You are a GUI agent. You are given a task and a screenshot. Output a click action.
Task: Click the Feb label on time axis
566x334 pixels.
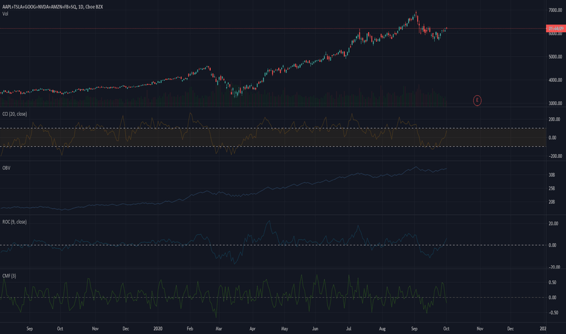click(x=190, y=329)
